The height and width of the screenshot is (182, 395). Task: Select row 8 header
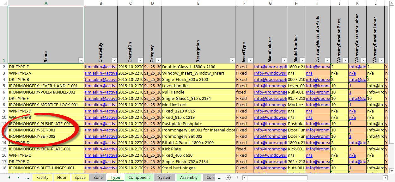(x=4, y=105)
